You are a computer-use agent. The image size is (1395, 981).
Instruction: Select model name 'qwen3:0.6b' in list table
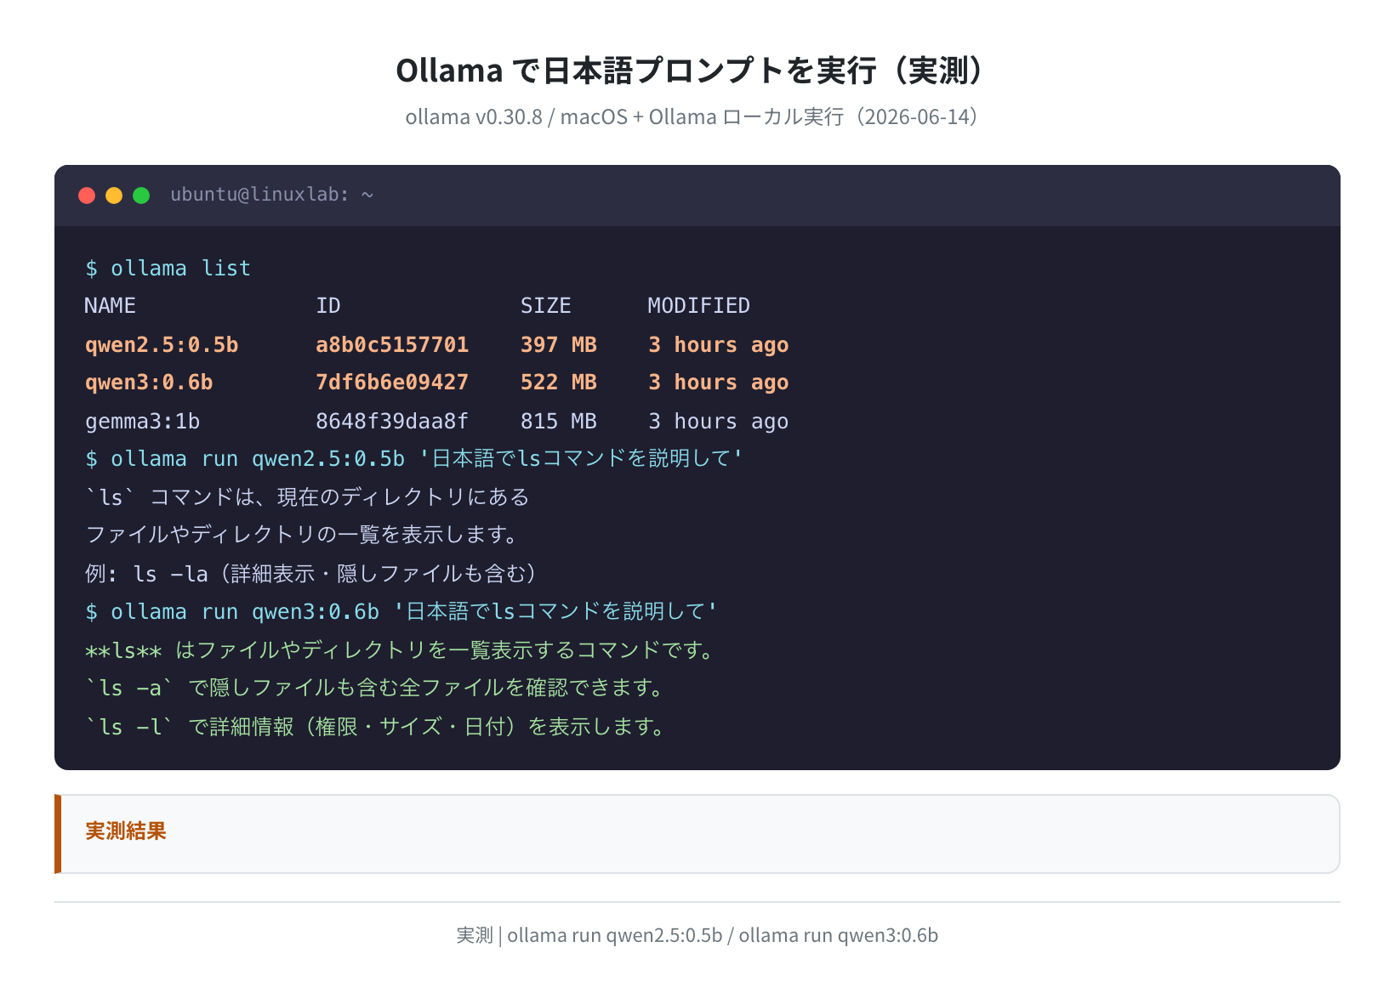(x=149, y=383)
